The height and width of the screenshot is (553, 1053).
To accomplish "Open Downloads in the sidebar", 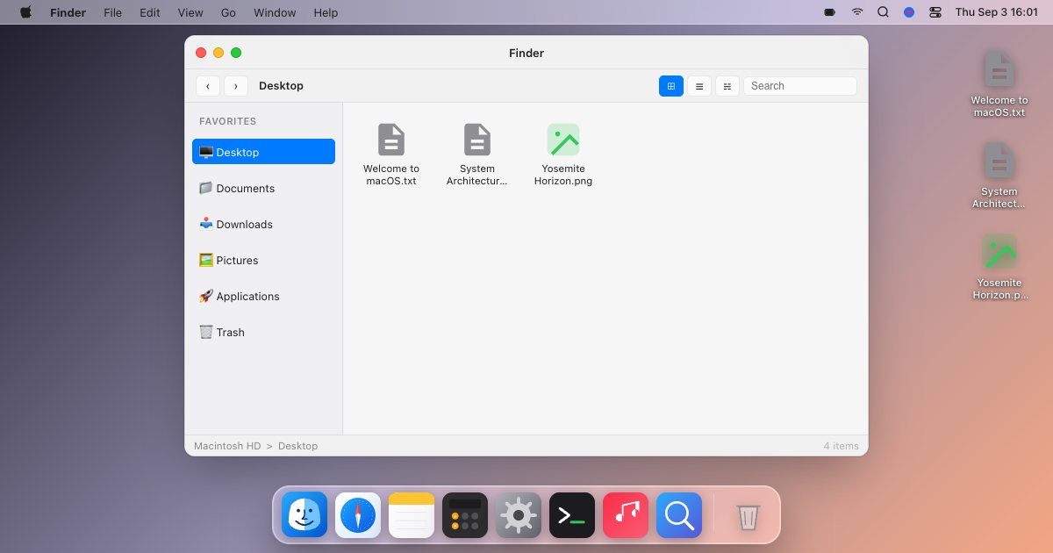I will (x=263, y=224).
